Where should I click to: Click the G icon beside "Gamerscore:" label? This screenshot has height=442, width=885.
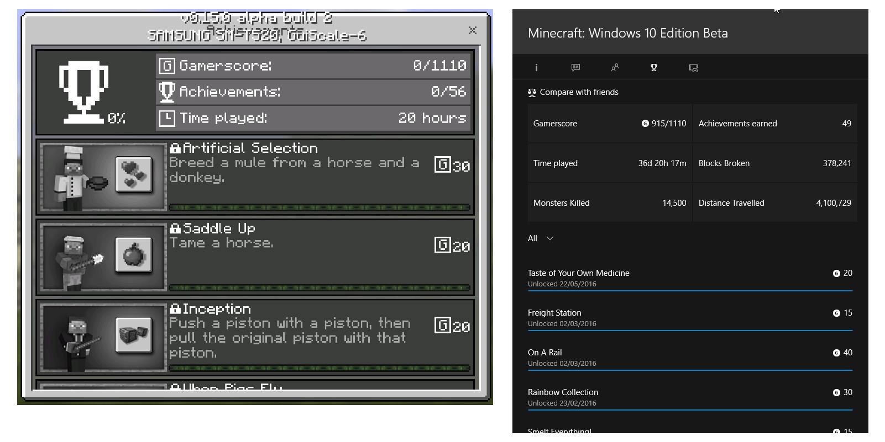pyautogui.click(x=167, y=66)
